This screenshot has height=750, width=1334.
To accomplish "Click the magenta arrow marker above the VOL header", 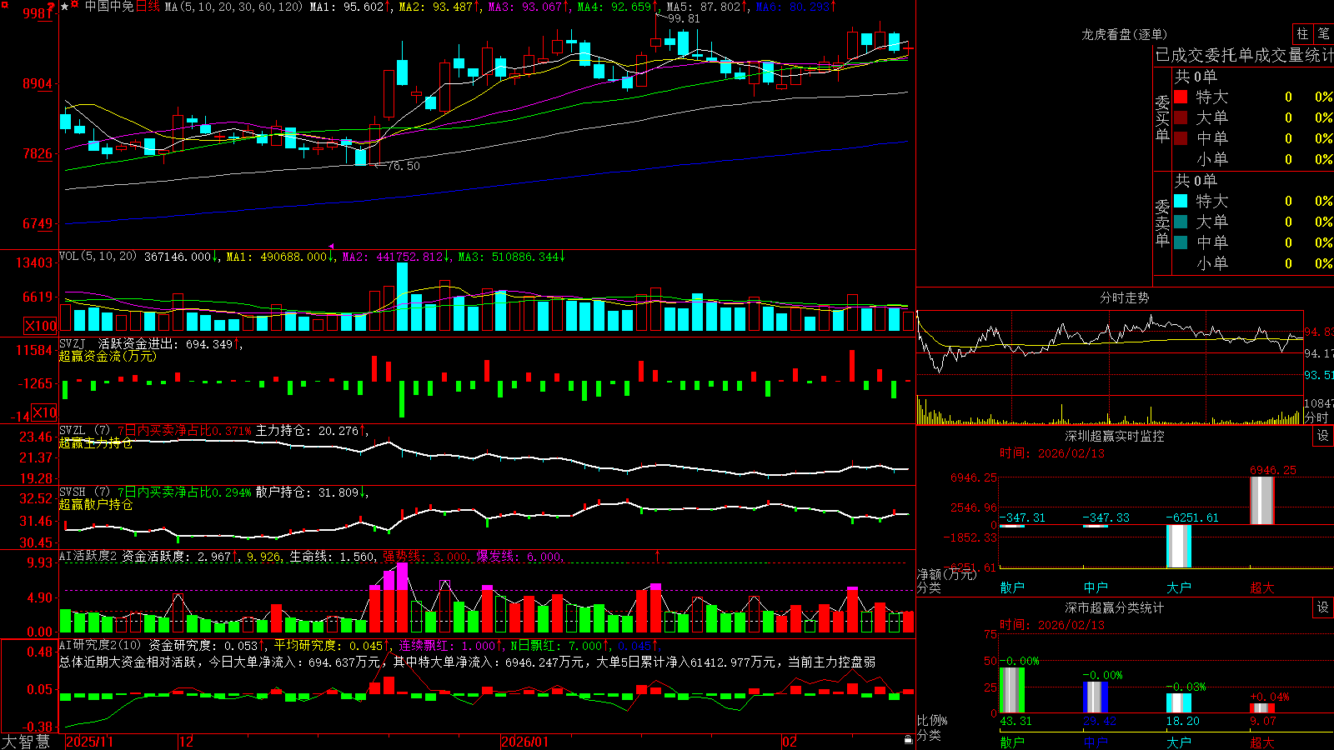I will pos(331,247).
